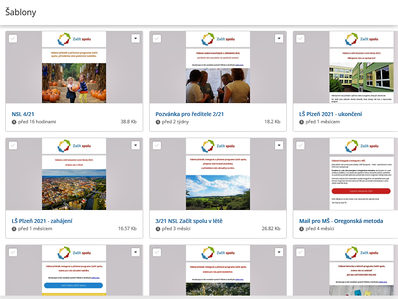Tick the checkbox on the NSL 4/21 card
The height and width of the screenshot is (299, 398).
click(x=13, y=38)
